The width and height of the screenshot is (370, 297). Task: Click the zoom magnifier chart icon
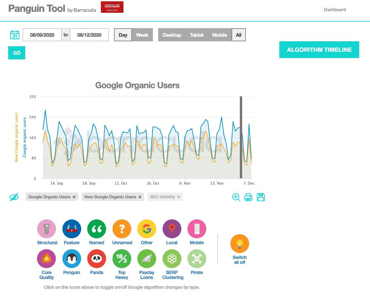(x=236, y=197)
